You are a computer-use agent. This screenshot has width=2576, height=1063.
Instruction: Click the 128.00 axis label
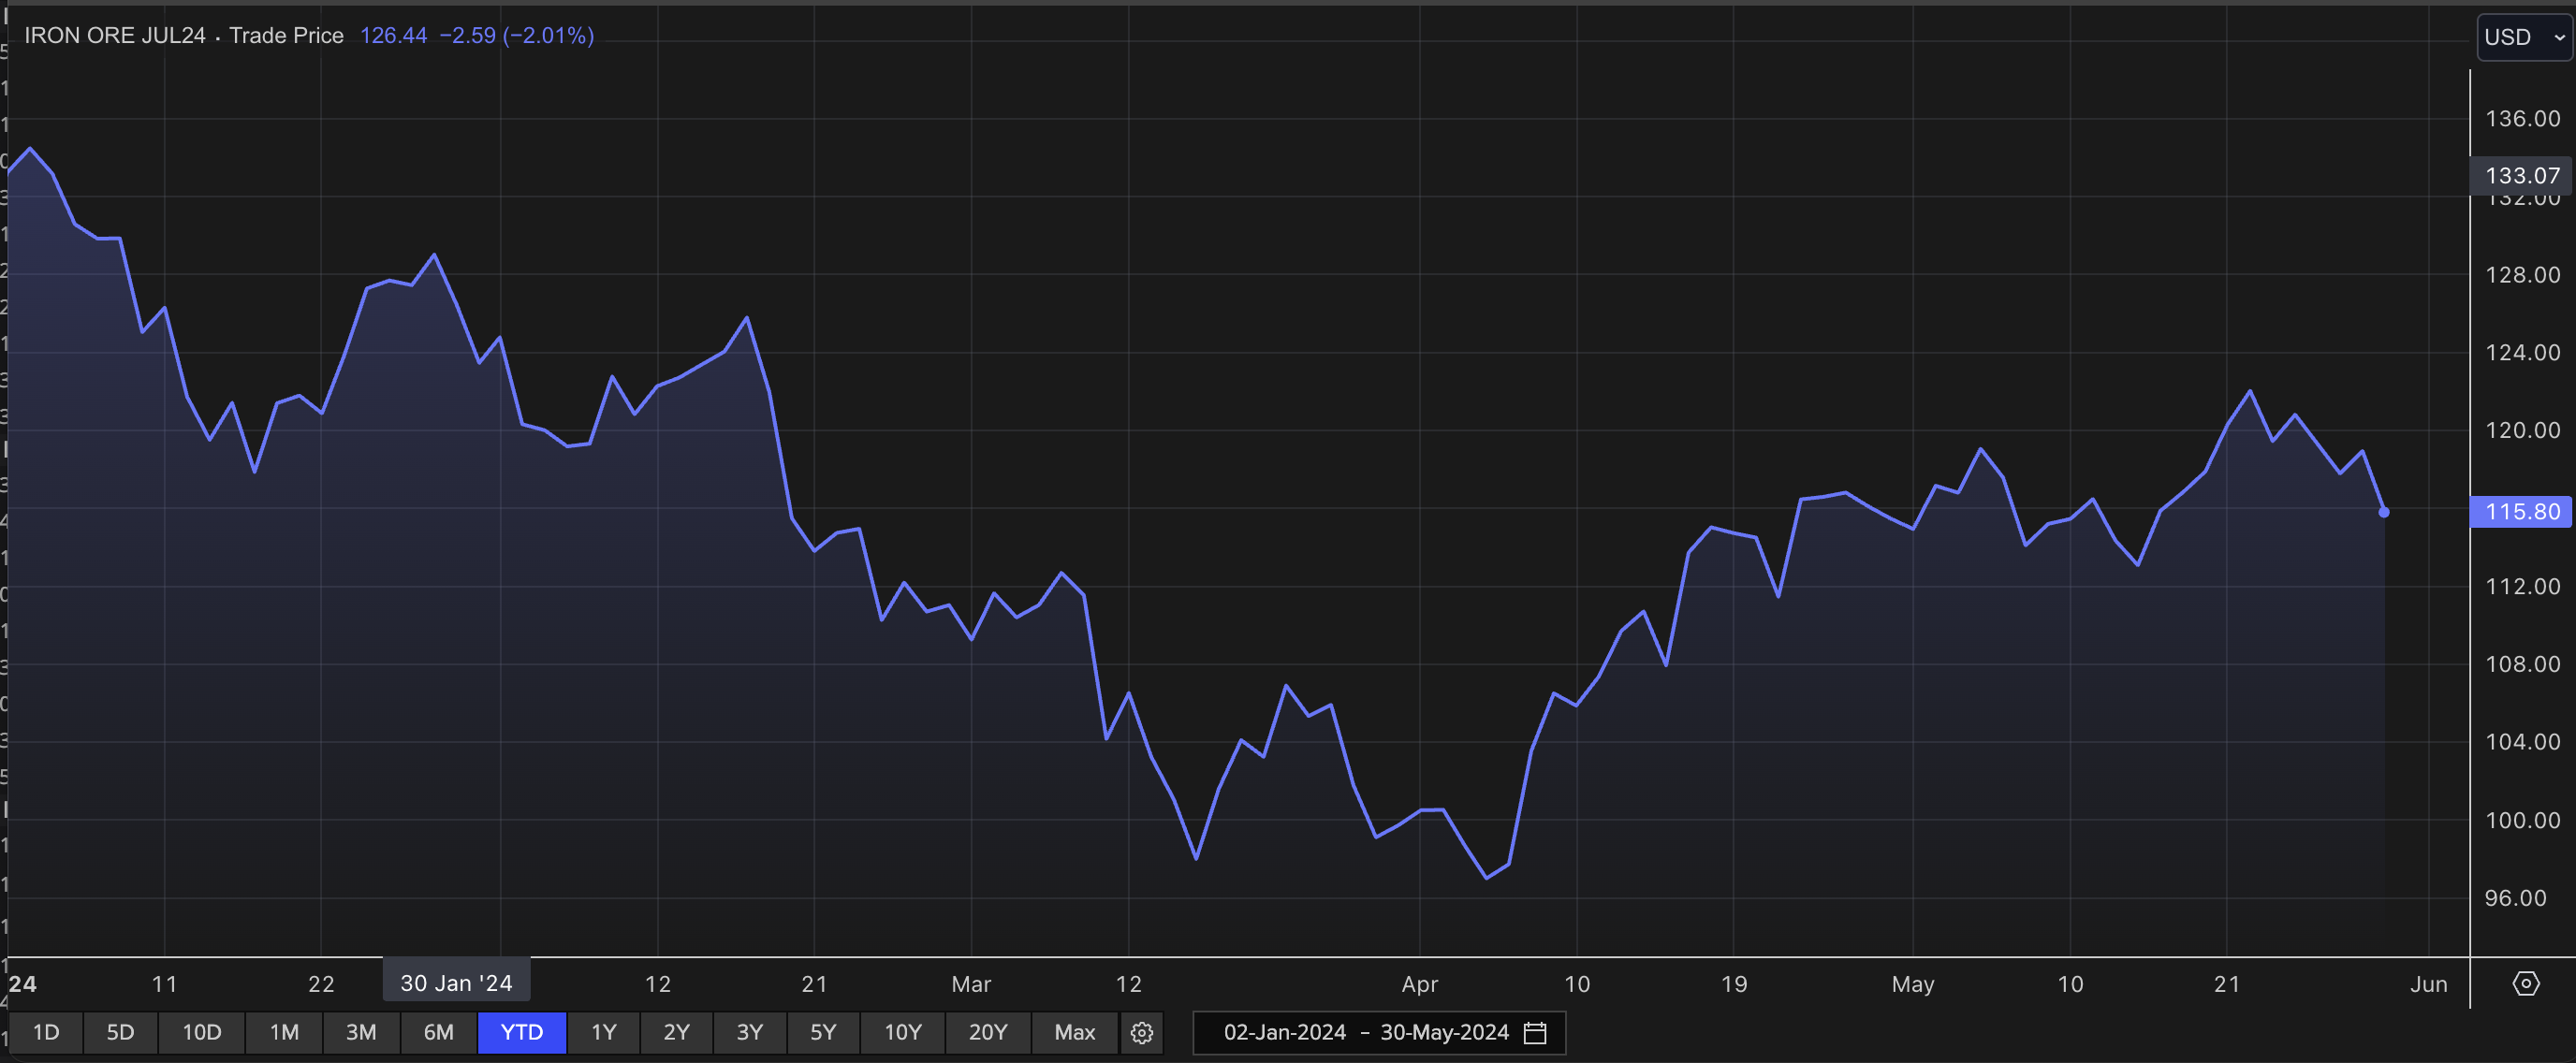2523,275
